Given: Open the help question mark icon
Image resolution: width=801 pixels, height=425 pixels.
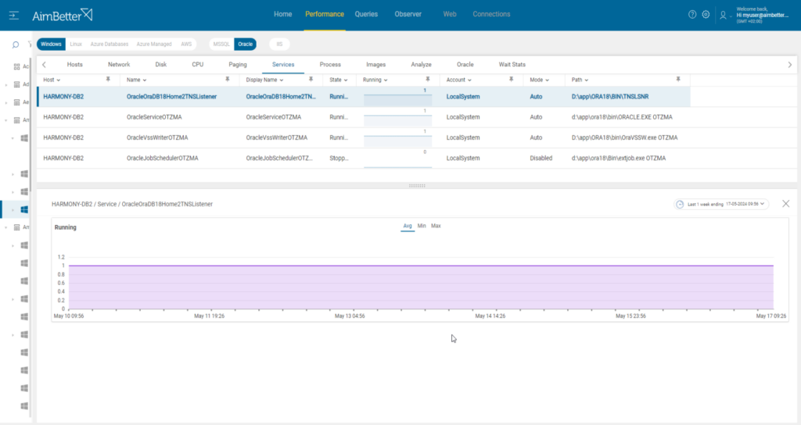Looking at the screenshot, I should pos(692,14).
